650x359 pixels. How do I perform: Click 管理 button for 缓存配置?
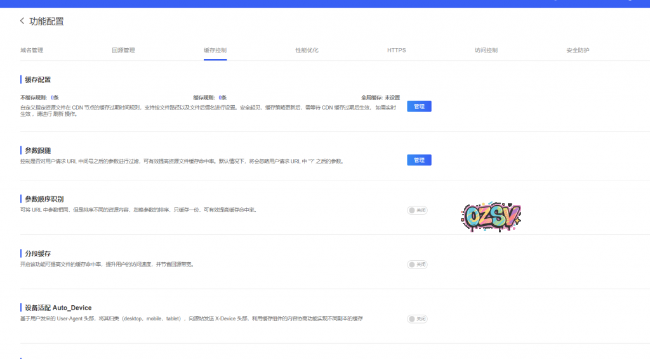point(419,106)
